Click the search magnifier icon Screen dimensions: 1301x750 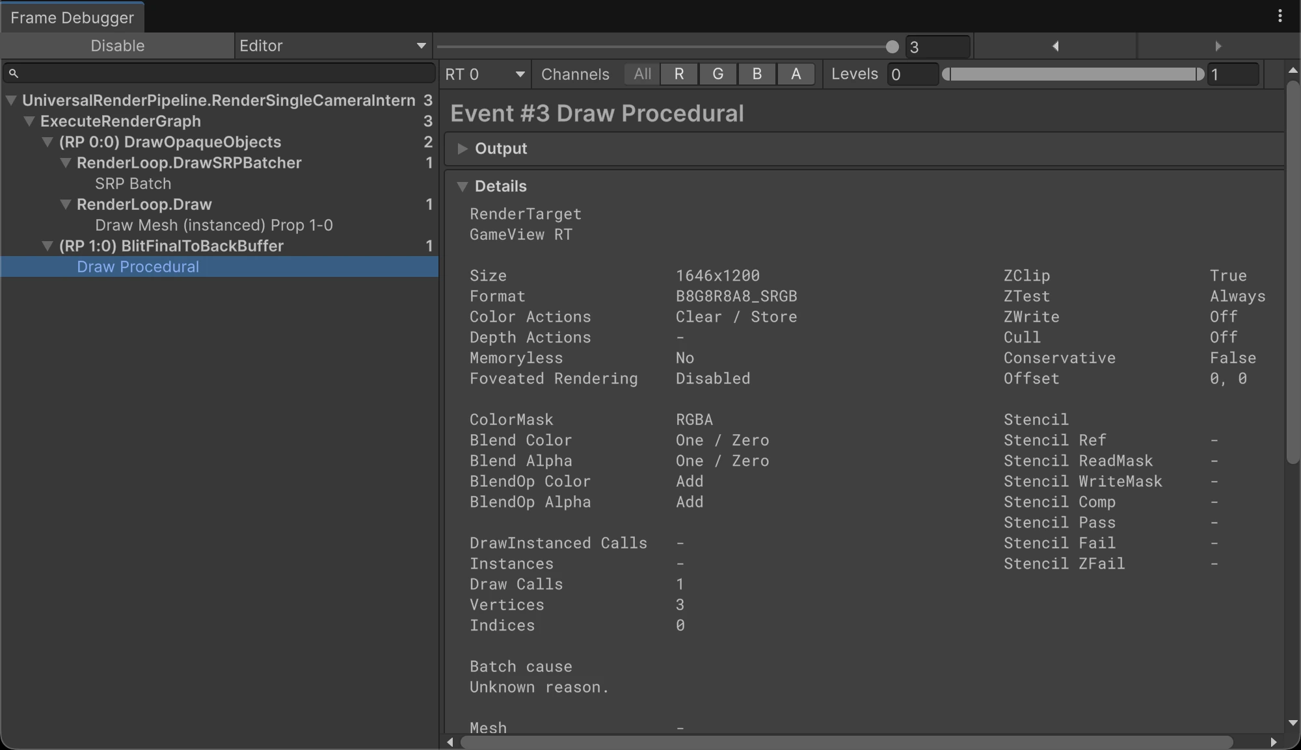14,73
